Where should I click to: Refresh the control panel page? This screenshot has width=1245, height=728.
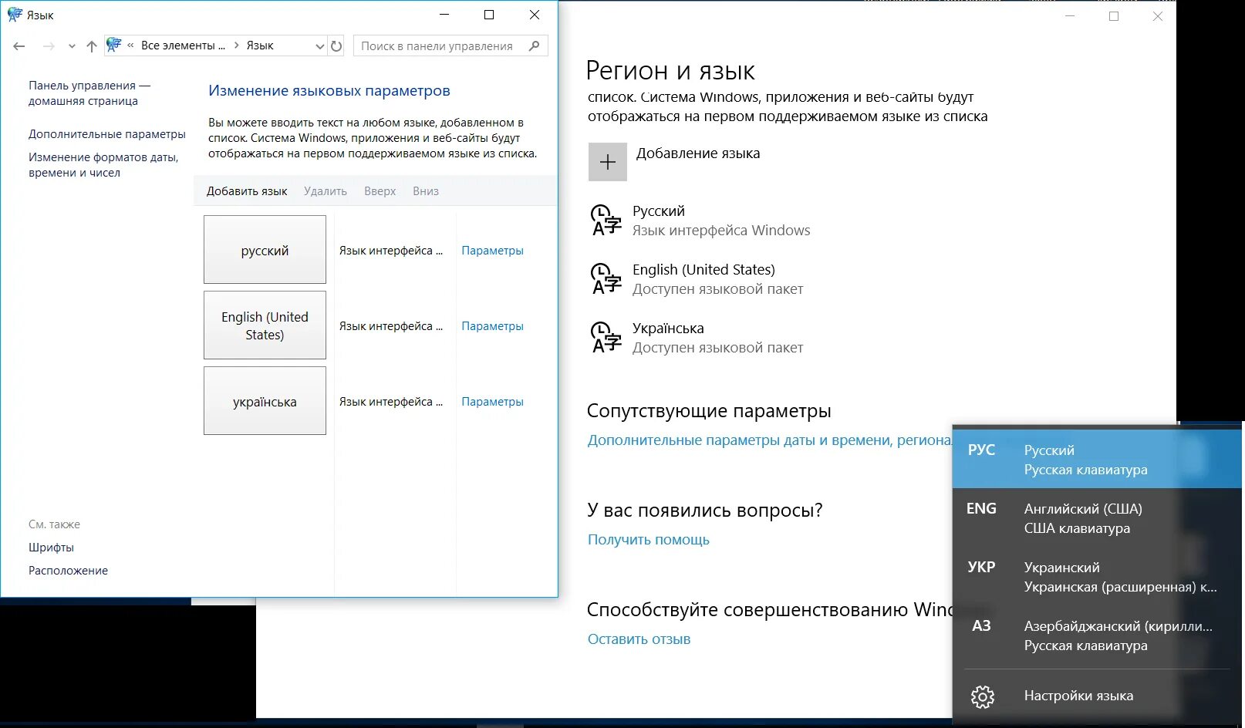pyautogui.click(x=336, y=46)
